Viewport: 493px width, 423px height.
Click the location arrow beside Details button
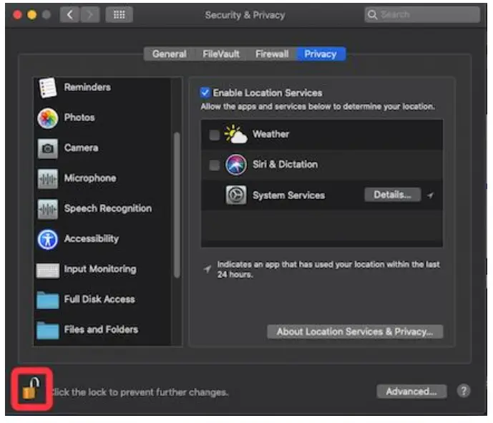(x=431, y=195)
